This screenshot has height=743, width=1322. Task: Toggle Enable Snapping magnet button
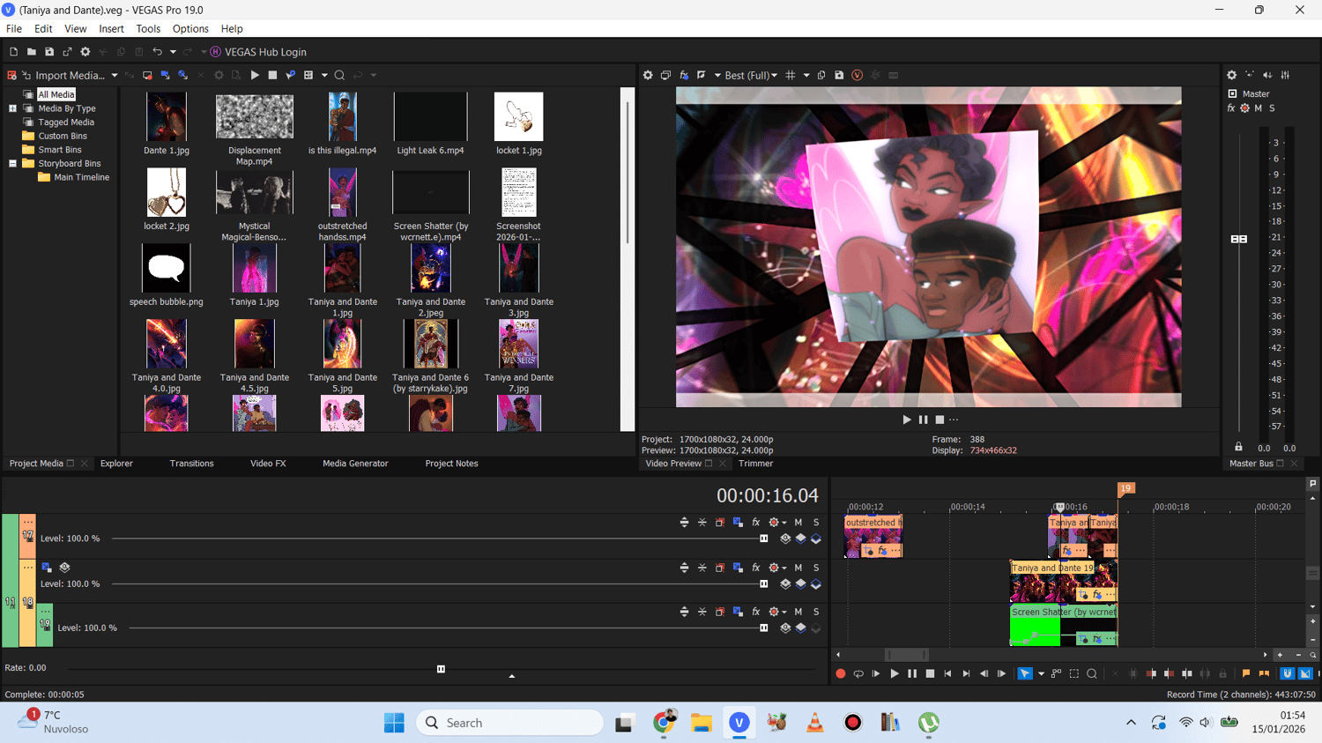click(1287, 674)
